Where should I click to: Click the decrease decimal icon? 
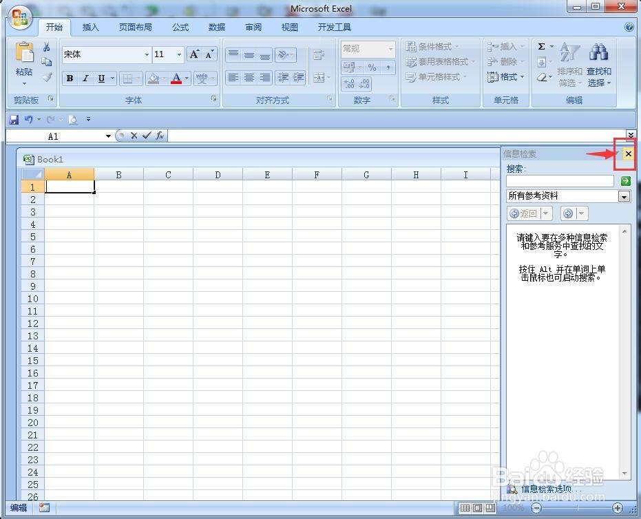point(364,84)
